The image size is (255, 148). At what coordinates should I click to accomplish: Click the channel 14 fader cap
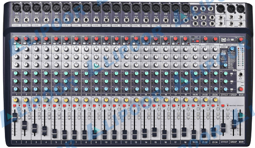tap(145, 133)
